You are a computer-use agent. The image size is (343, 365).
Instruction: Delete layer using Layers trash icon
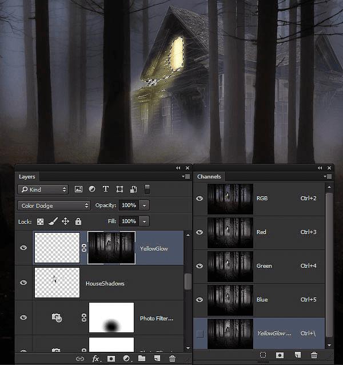(x=172, y=359)
